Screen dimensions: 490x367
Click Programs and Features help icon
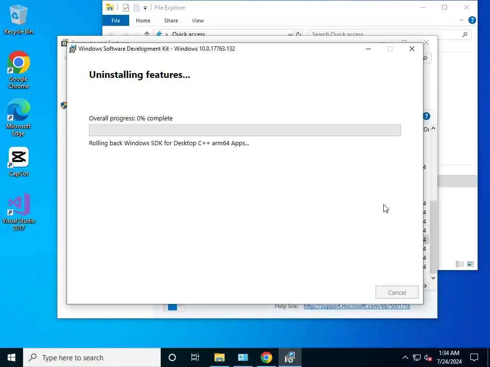pyautogui.click(x=426, y=117)
